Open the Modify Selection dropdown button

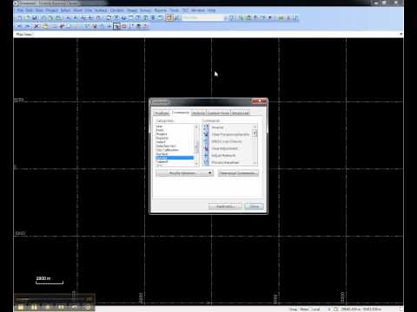[184, 173]
